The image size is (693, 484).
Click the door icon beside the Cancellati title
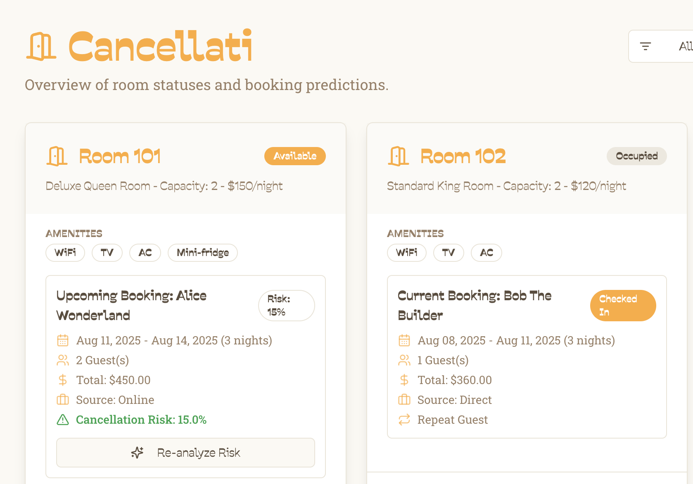pos(41,46)
